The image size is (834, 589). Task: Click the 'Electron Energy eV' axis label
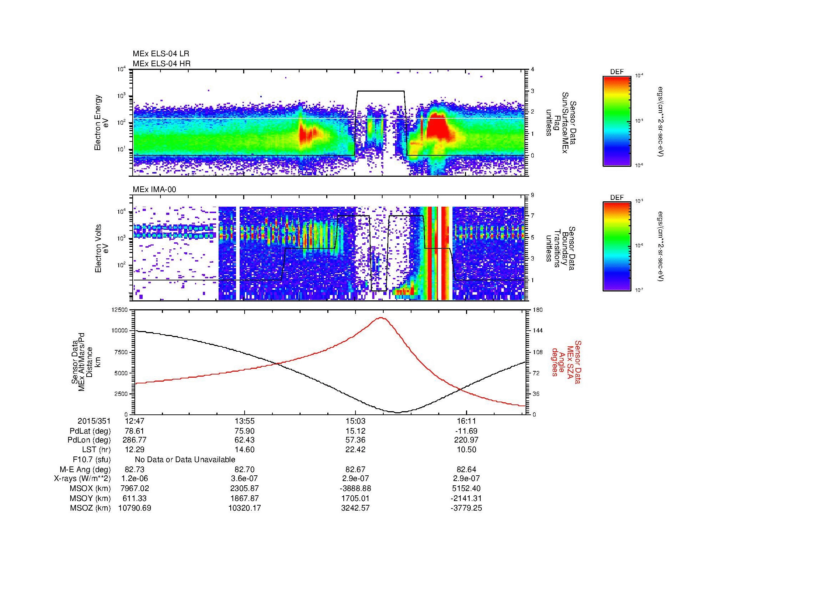pyautogui.click(x=101, y=123)
